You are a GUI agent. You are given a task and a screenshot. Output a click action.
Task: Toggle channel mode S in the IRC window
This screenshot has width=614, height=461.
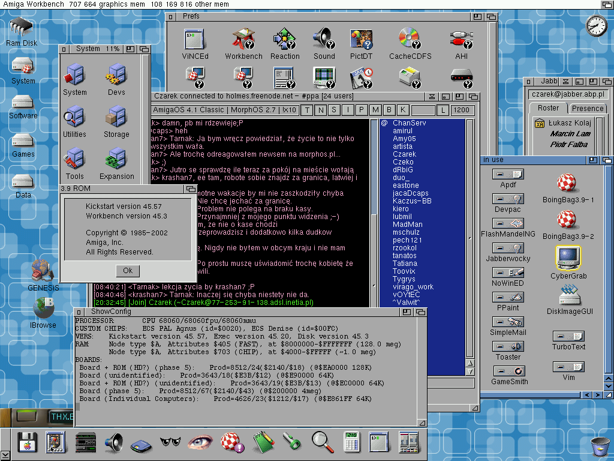point(334,110)
